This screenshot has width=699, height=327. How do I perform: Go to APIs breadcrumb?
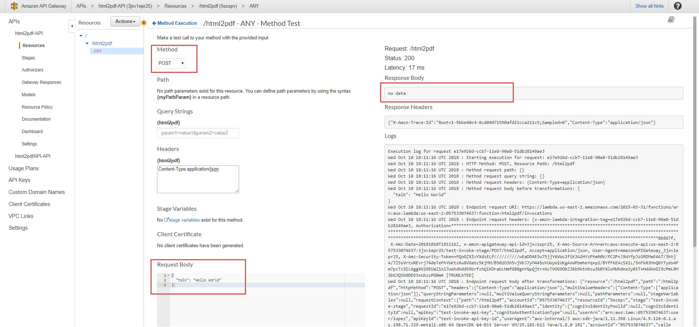tap(81, 6)
